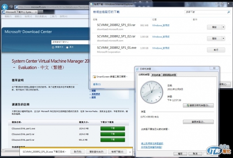Click the 變更日期和時間(D)... button
This screenshot has width=233, height=158.
198,105
